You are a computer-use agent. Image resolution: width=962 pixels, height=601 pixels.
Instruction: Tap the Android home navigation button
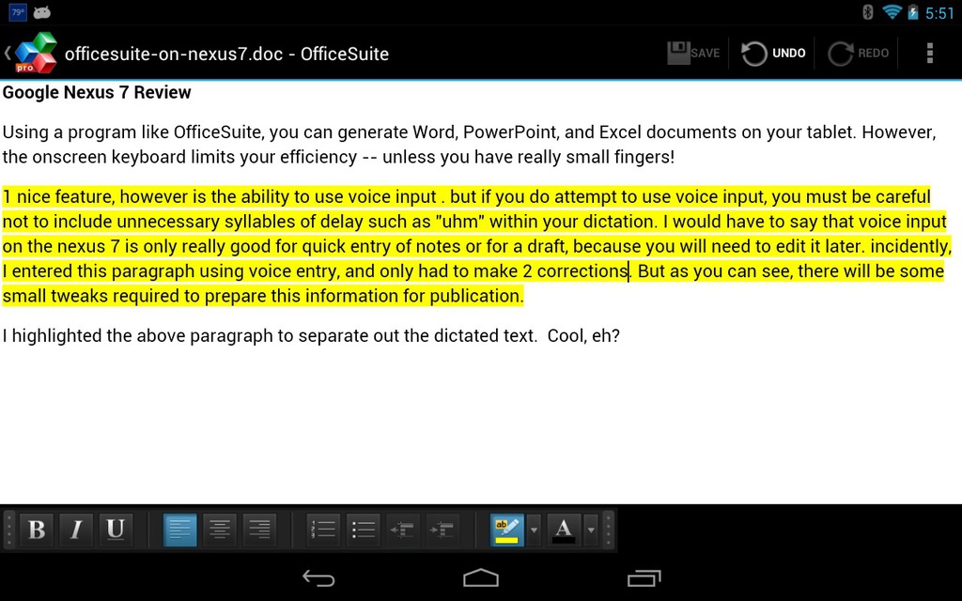(481, 578)
